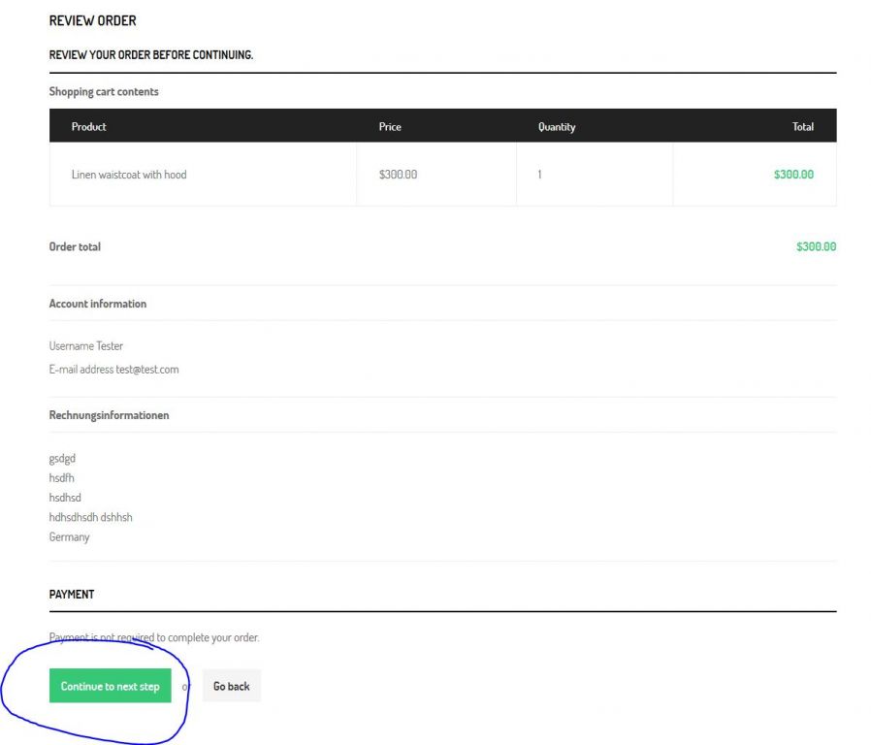Image resolution: width=871 pixels, height=745 pixels.
Task: Click the green Order total amount
Action: click(816, 246)
